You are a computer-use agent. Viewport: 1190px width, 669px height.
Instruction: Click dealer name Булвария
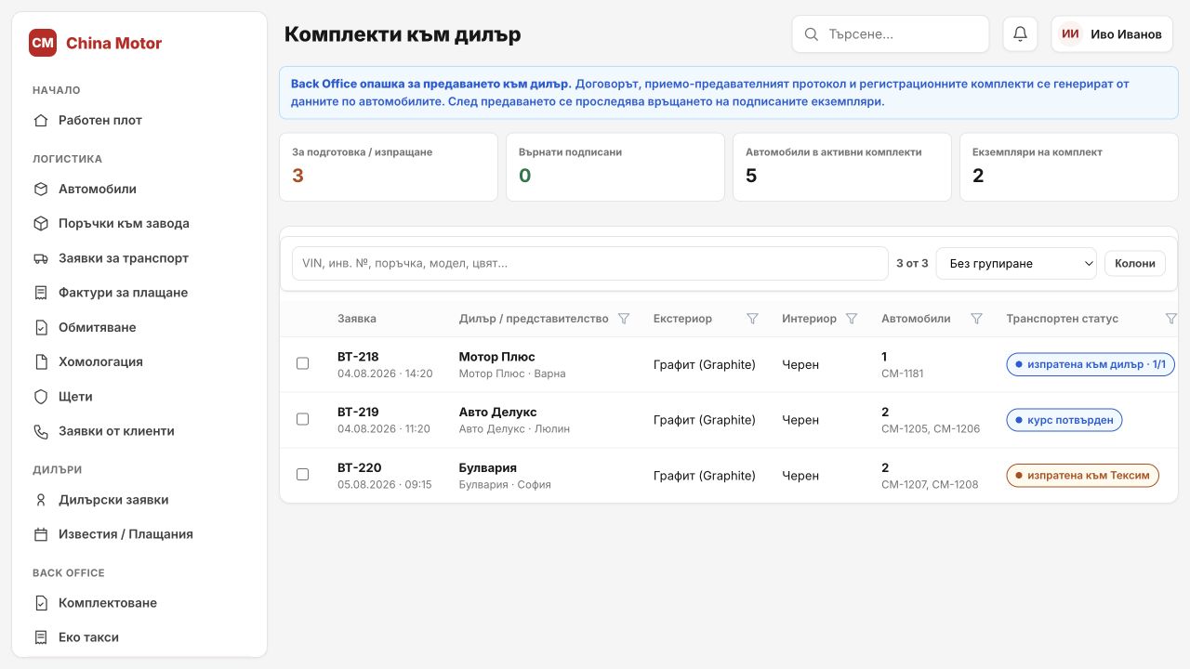coord(487,467)
